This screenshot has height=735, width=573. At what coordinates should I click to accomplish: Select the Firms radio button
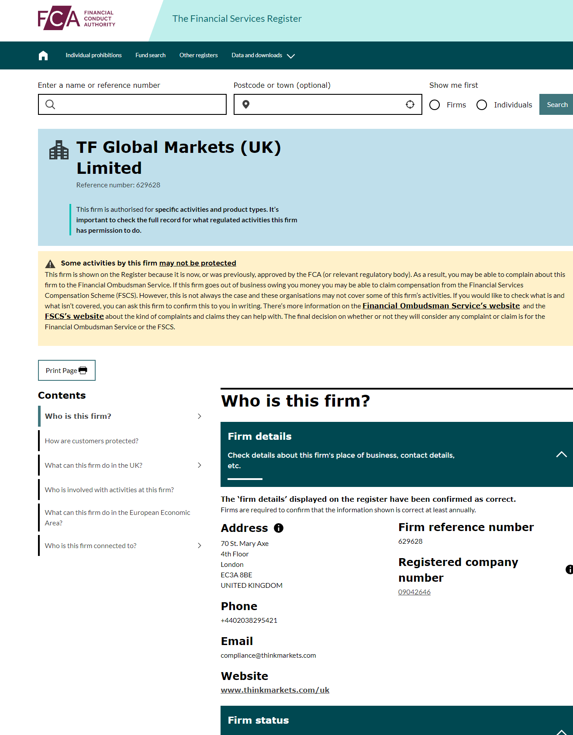pyautogui.click(x=435, y=105)
